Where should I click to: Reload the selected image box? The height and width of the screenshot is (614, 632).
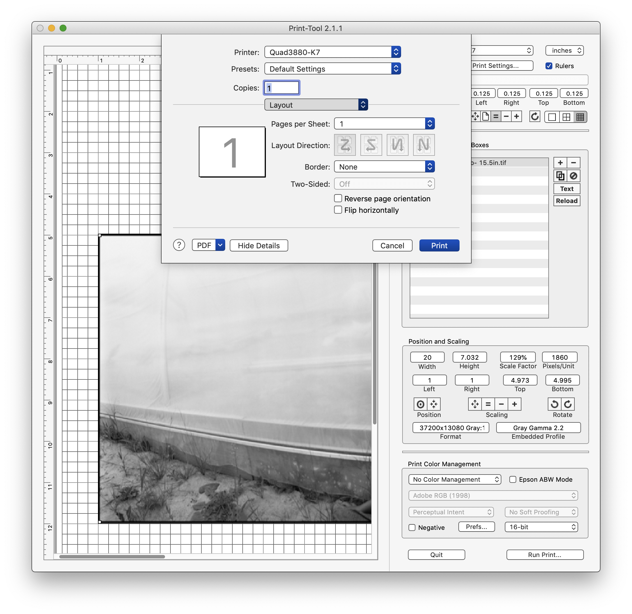tap(566, 200)
